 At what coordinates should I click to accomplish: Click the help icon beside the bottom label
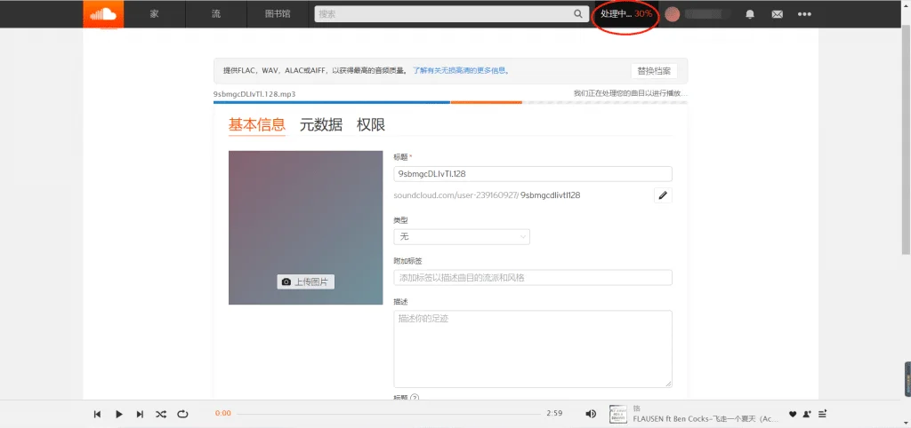(x=415, y=398)
